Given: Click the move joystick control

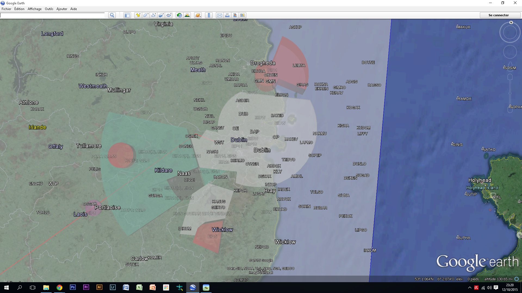Looking at the screenshot, I should (510, 52).
